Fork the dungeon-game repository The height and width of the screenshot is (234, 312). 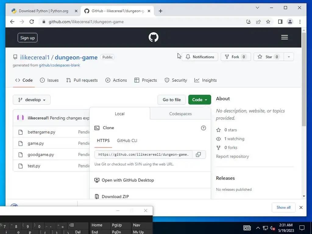pyautogui.click(x=236, y=57)
